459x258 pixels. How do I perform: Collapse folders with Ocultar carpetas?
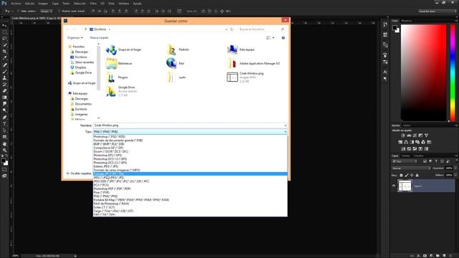[x=79, y=173]
